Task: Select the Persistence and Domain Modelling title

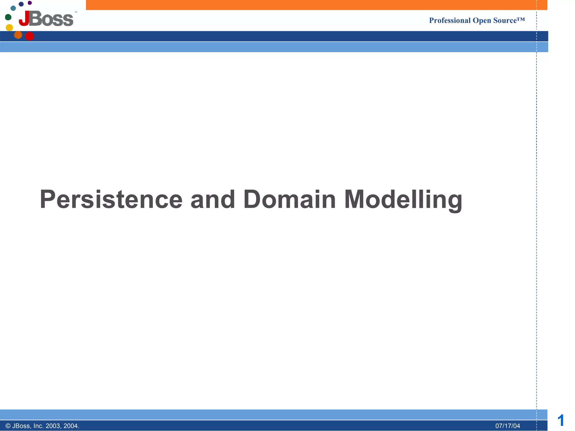Action: click(x=251, y=199)
